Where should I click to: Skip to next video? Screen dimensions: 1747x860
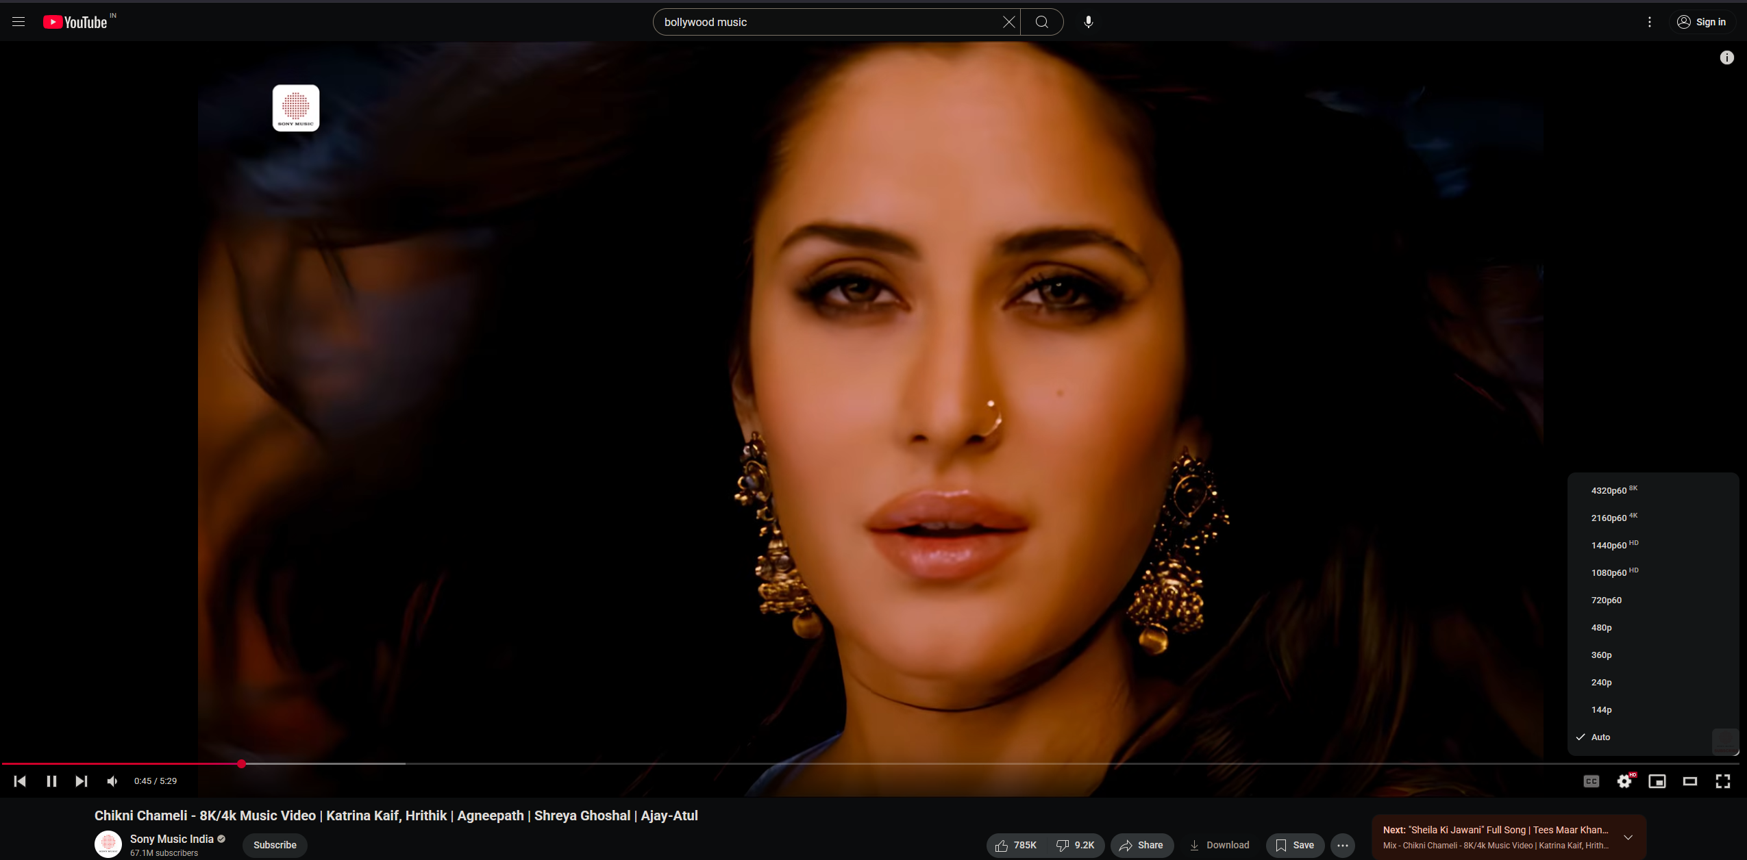[x=82, y=781]
